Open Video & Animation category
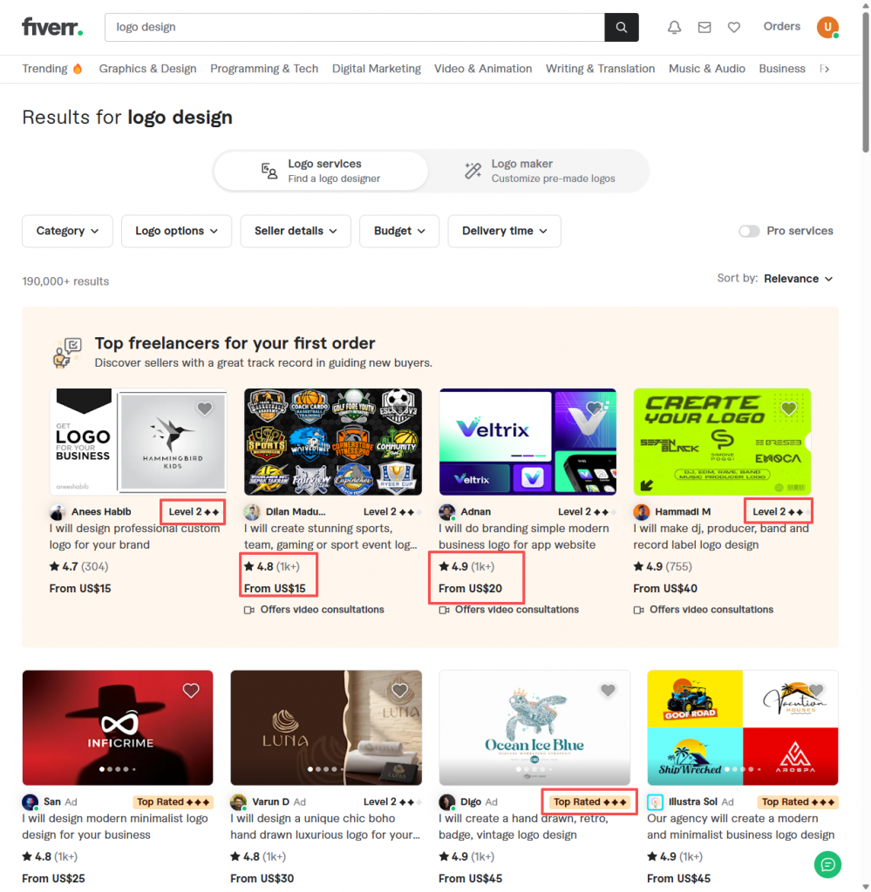This screenshot has width=871, height=892. click(483, 69)
